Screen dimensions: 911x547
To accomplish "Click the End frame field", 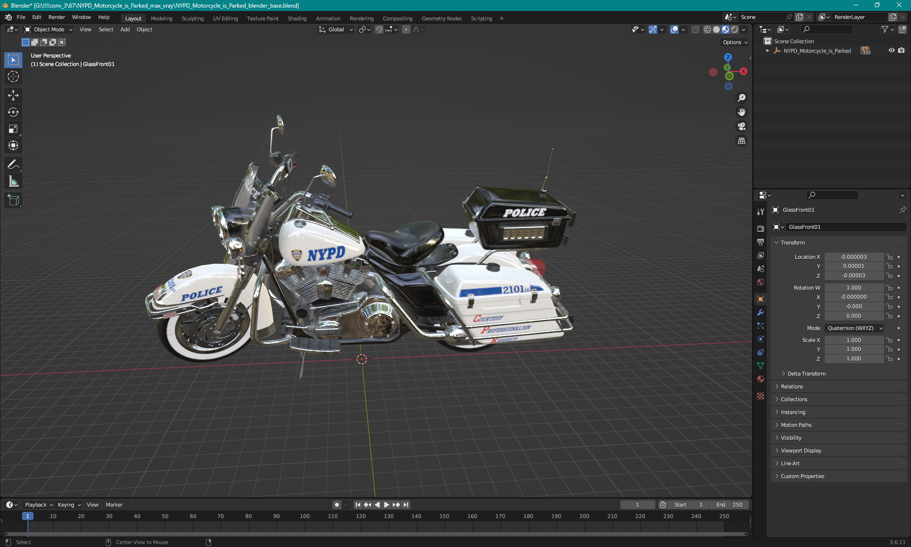I will pyautogui.click(x=729, y=505).
